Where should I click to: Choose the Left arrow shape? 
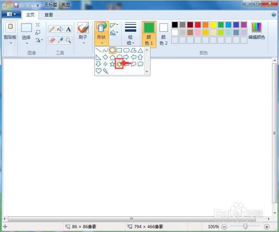click(x=133, y=57)
